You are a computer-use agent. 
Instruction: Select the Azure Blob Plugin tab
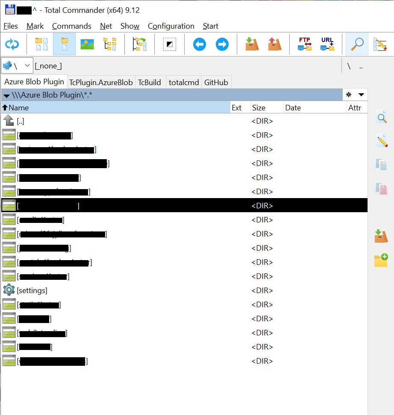[x=34, y=82]
